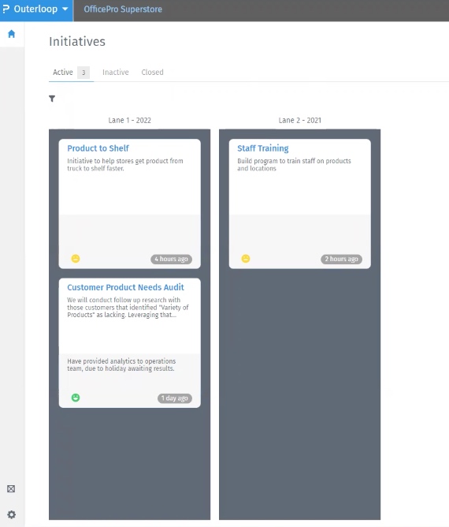Switch to the Closed tab
Screen dimensions: 449x527
(152, 73)
